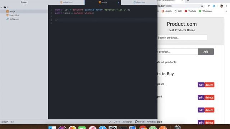The height and width of the screenshot is (129, 230).
Task: Click the Project panel header
Action: (24, 3)
